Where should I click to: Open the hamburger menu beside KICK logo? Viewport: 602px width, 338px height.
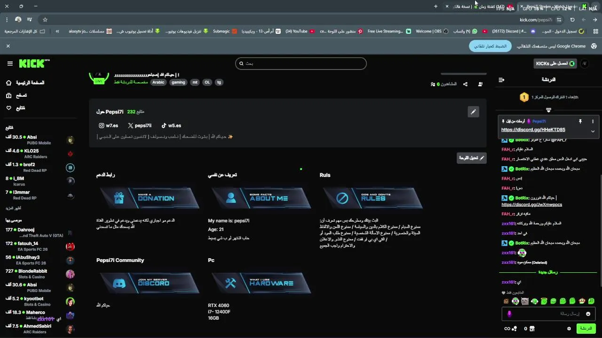coord(10,63)
